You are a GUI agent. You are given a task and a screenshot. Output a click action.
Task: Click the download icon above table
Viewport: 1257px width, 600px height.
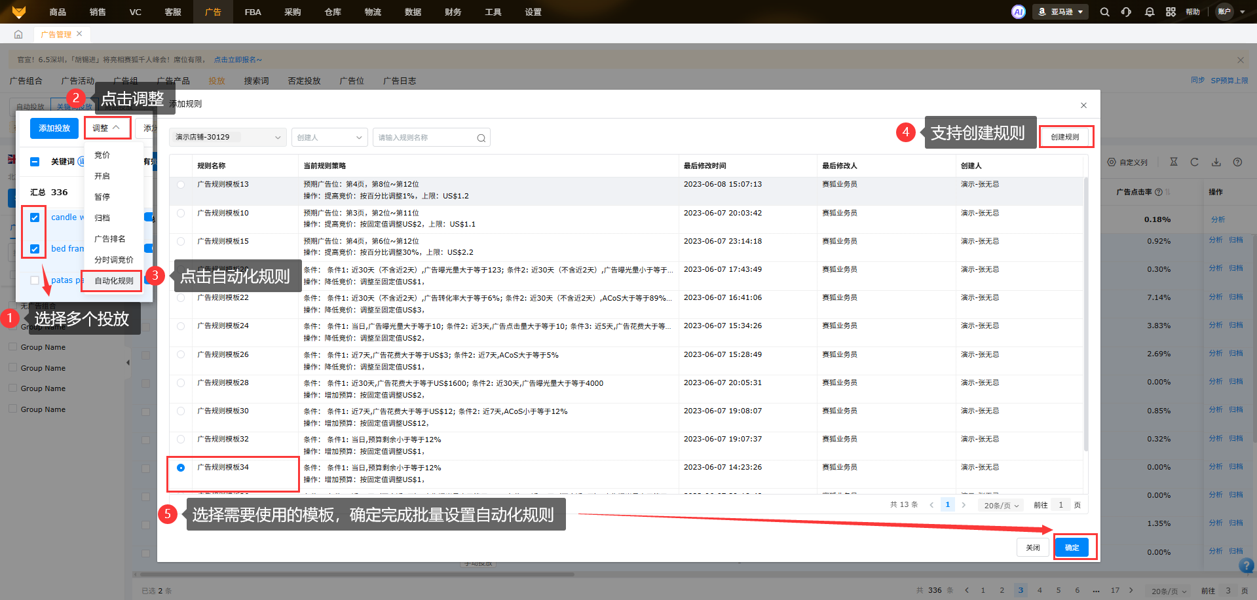coord(1216,162)
